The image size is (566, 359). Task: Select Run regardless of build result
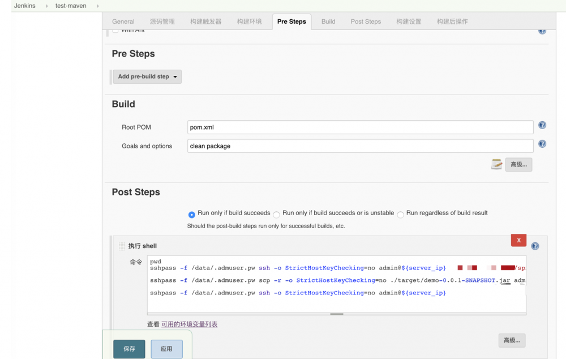[x=400, y=215]
